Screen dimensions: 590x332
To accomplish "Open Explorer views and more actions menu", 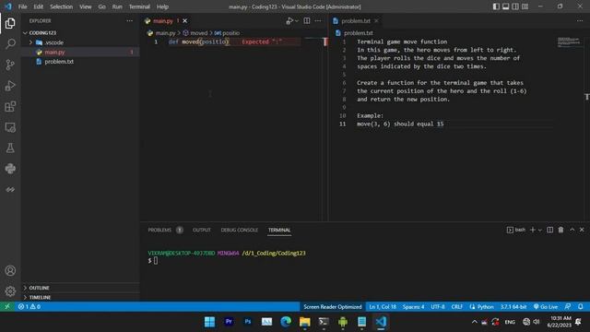I will [129, 21].
